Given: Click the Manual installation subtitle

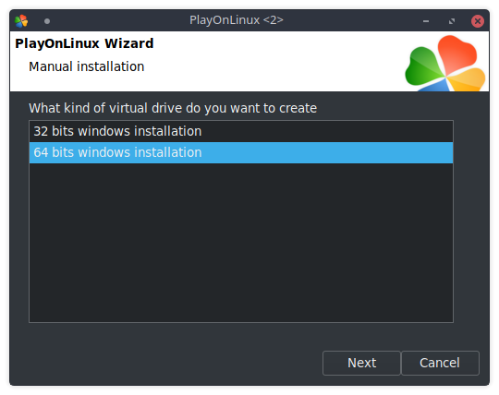Looking at the screenshot, I should point(87,66).
